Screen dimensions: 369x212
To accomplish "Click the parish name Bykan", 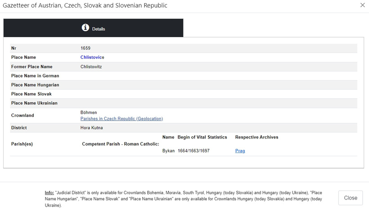I will point(168,151).
